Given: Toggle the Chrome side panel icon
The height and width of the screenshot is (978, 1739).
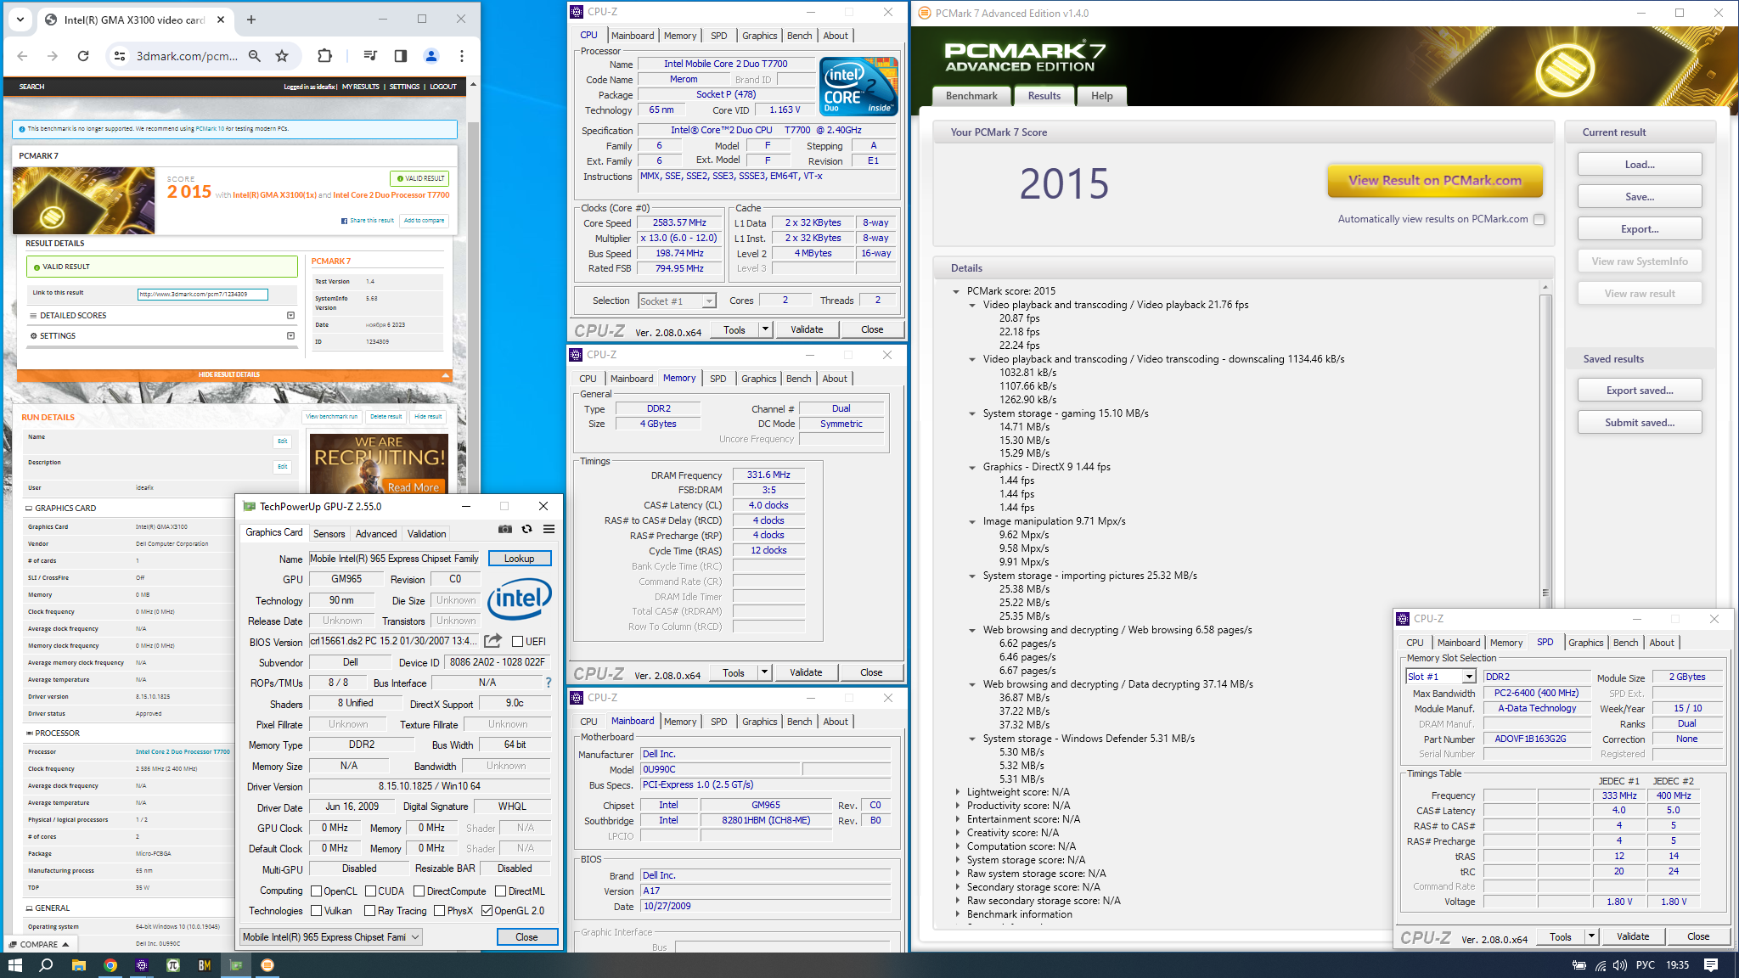Looking at the screenshot, I should (401, 56).
